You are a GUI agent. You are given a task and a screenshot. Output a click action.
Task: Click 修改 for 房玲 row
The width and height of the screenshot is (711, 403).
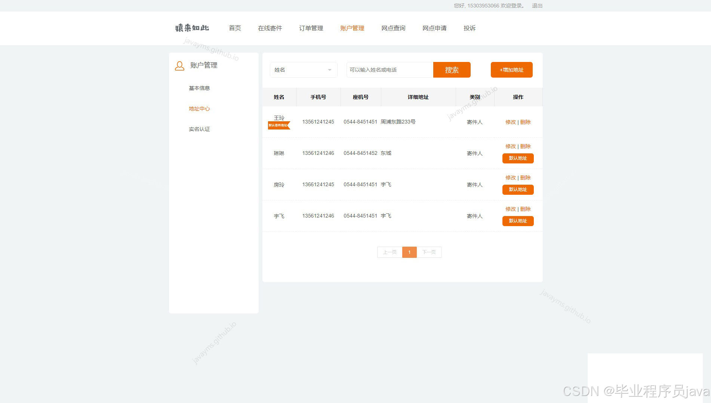click(x=511, y=178)
